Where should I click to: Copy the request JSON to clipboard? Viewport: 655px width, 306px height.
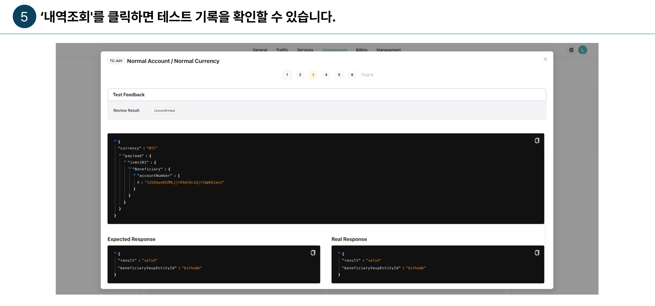click(537, 141)
